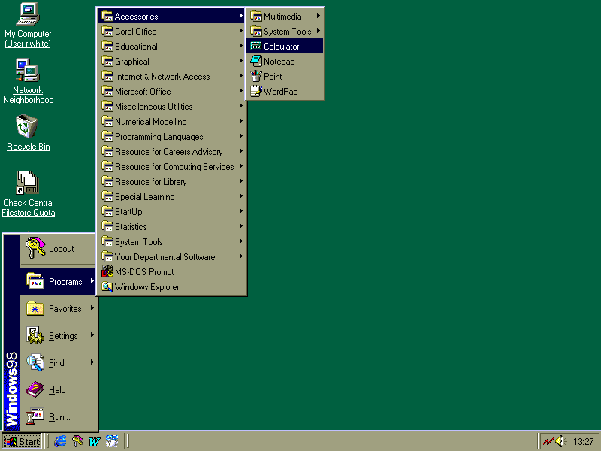
Task: Open the Network Neighborhood desktop icon
Action: [28, 81]
